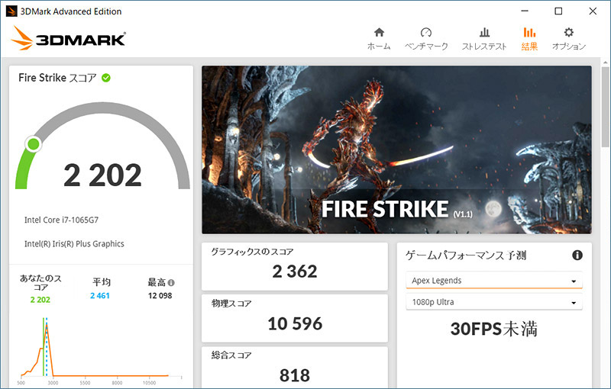Click the average score 2 461
This screenshot has height=389, width=611.
[x=100, y=296]
